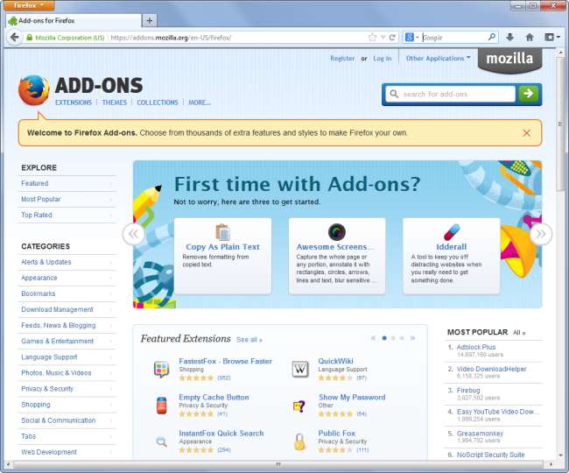Open Featured in the Explore list
The width and height of the screenshot is (569, 473).
click(34, 183)
